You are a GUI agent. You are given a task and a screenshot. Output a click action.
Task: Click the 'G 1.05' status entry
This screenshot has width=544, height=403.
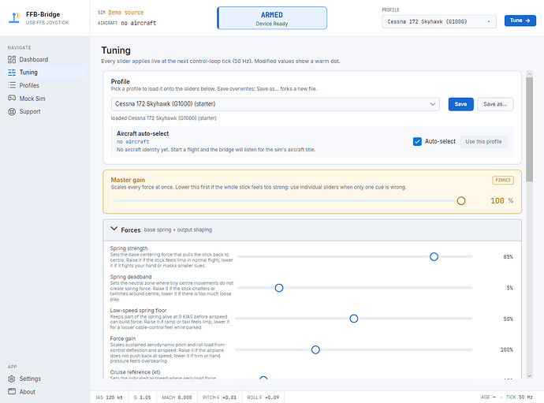(x=142, y=397)
